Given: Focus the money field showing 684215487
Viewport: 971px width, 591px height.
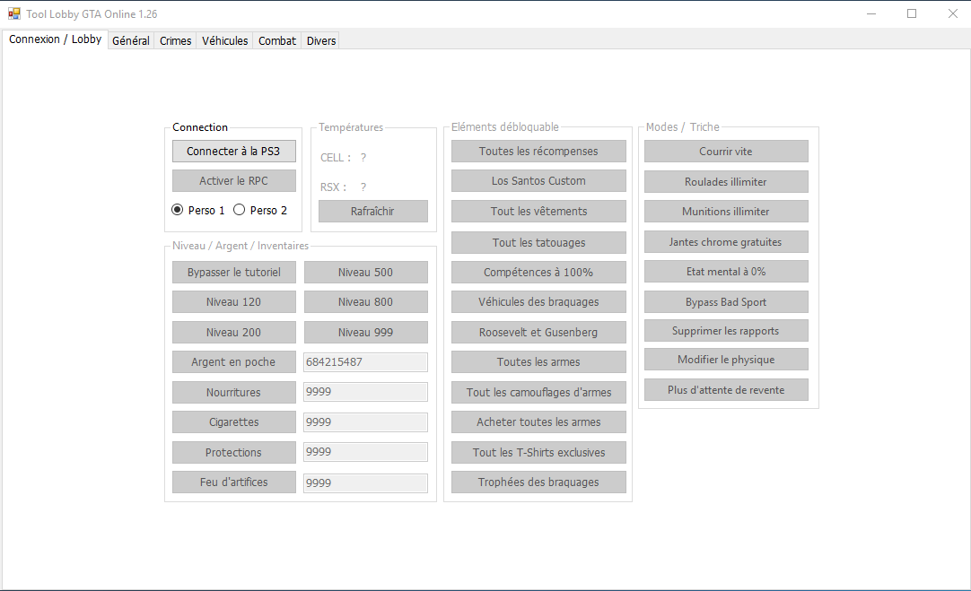Looking at the screenshot, I should [x=365, y=362].
